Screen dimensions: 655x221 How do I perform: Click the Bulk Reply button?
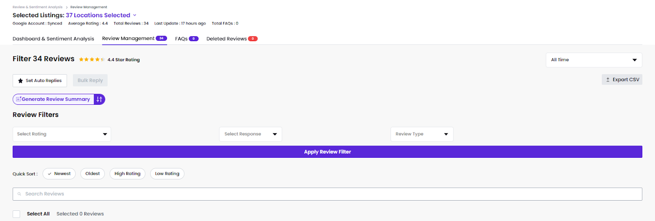(90, 80)
